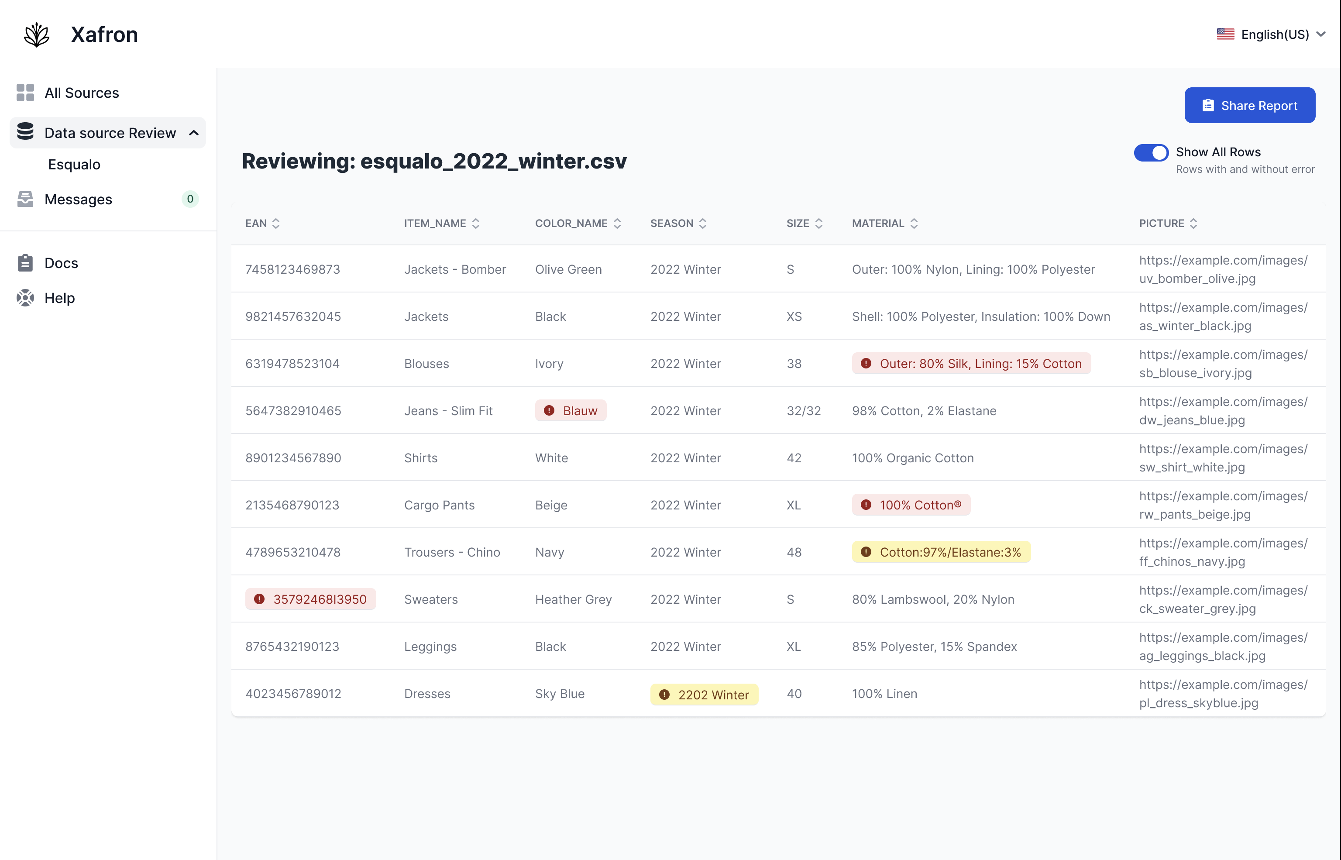Collapse the Data source Review chevron
Image resolution: width=1341 pixels, height=860 pixels.
pyautogui.click(x=194, y=133)
